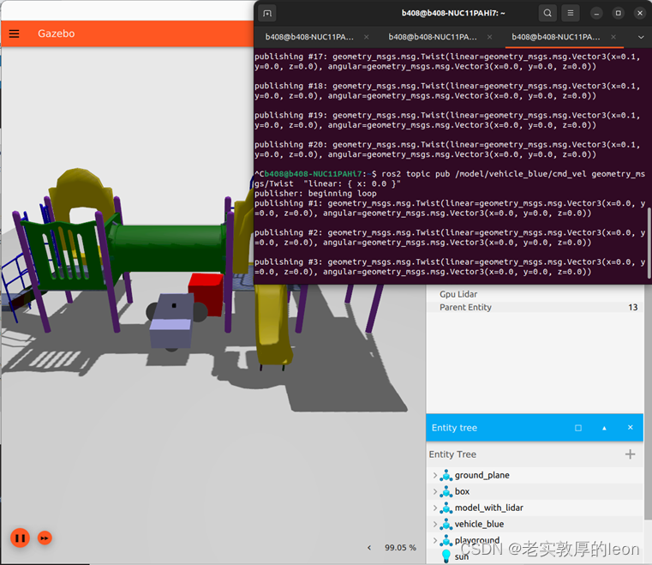Click the ground_plane model icon
The image size is (652, 565).
coord(446,475)
